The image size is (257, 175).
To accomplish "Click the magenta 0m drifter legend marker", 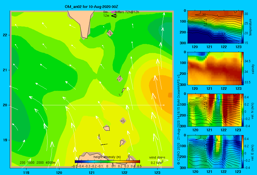I will pos(113,12).
